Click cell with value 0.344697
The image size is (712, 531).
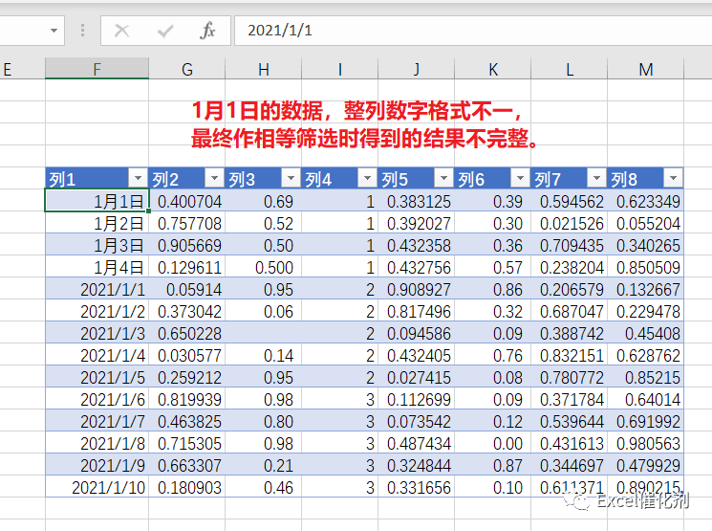(x=569, y=465)
